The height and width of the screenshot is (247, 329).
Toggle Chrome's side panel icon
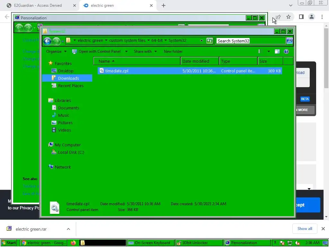point(301,17)
